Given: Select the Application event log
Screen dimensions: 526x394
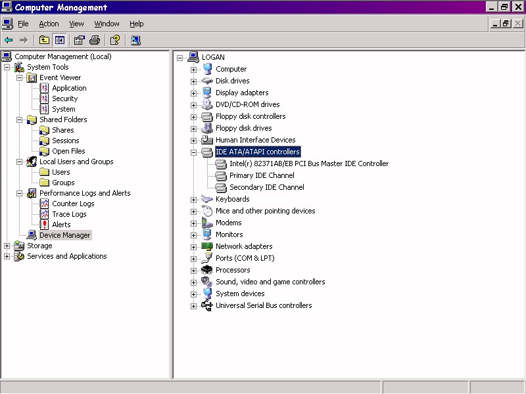Looking at the screenshot, I should tap(69, 88).
